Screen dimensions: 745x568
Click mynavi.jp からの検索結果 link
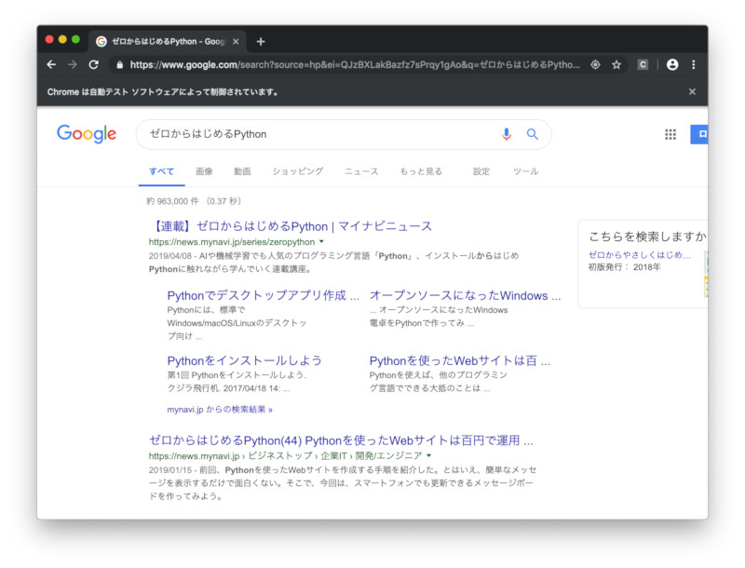(x=220, y=410)
